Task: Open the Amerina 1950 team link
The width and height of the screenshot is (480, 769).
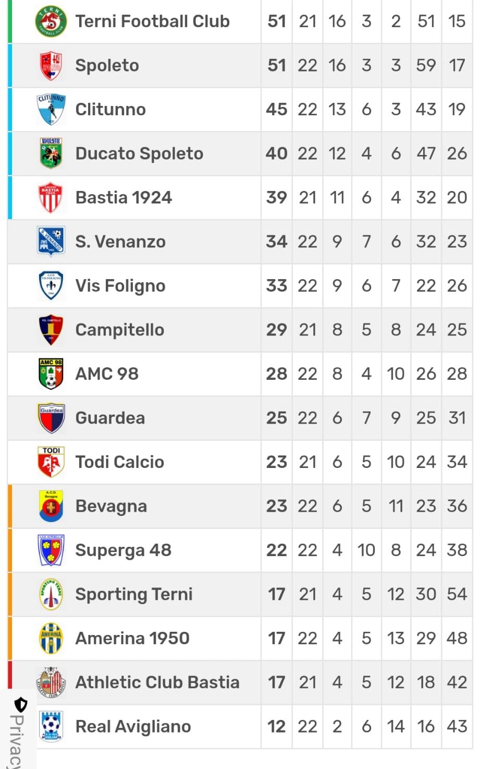Action: [x=132, y=638]
